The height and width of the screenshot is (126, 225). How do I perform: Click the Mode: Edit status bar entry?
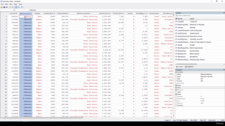point(212,120)
